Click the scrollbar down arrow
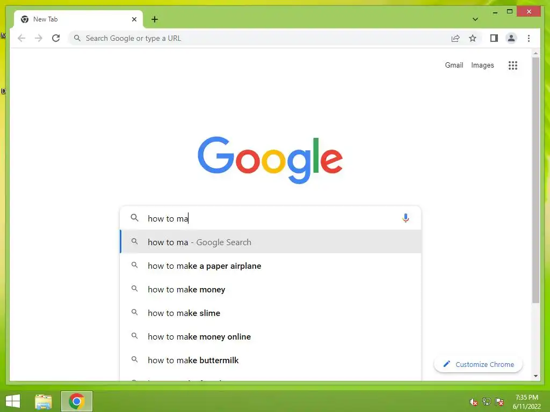 point(535,376)
